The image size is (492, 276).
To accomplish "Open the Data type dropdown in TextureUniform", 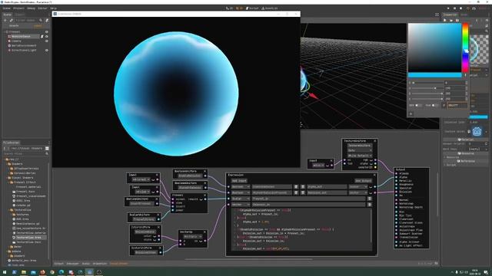I will pyautogui.click(x=360, y=150).
